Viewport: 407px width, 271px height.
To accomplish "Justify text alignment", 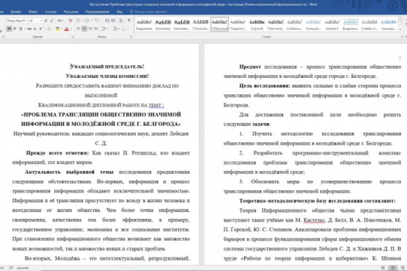I will point(96,29).
